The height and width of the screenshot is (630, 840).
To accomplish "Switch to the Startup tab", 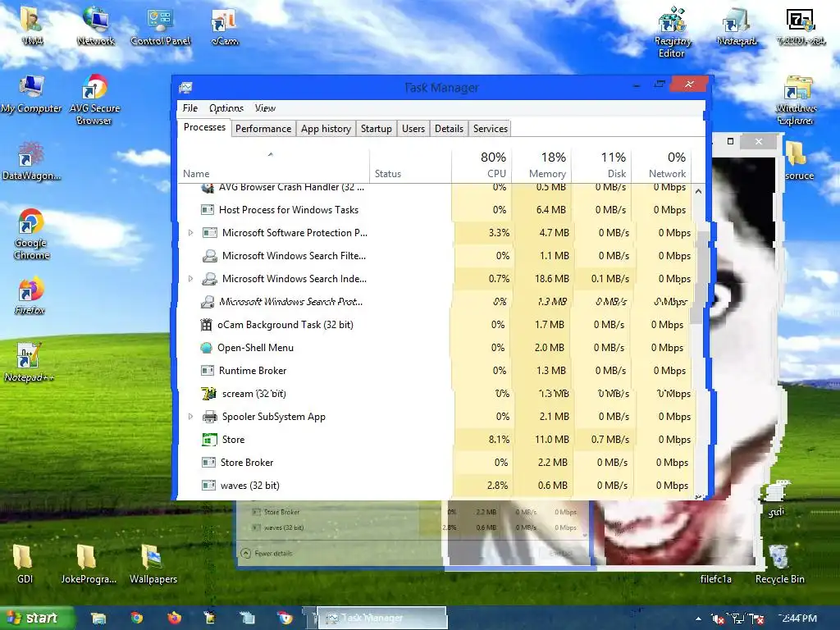I will tap(376, 129).
